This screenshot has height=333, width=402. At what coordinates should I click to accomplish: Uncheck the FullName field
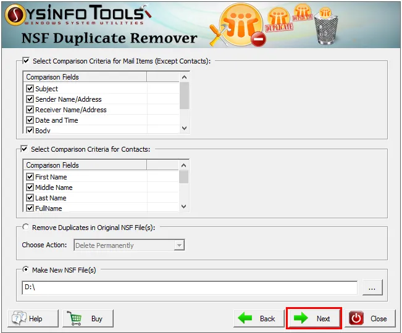[30, 208]
